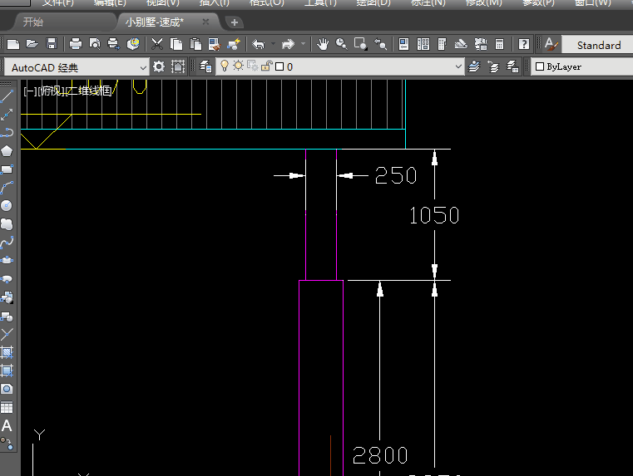The width and height of the screenshot is (633, 476).
Task: Open the [俯视] viewport view control
Action: pos(52,91)
